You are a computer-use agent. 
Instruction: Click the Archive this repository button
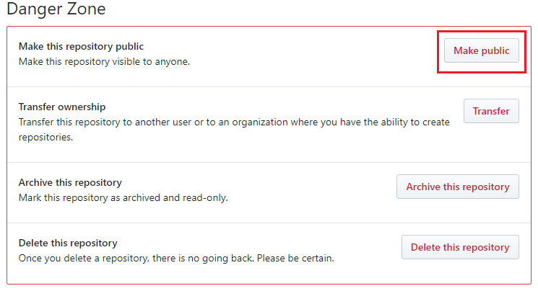(x=458, y=187)
